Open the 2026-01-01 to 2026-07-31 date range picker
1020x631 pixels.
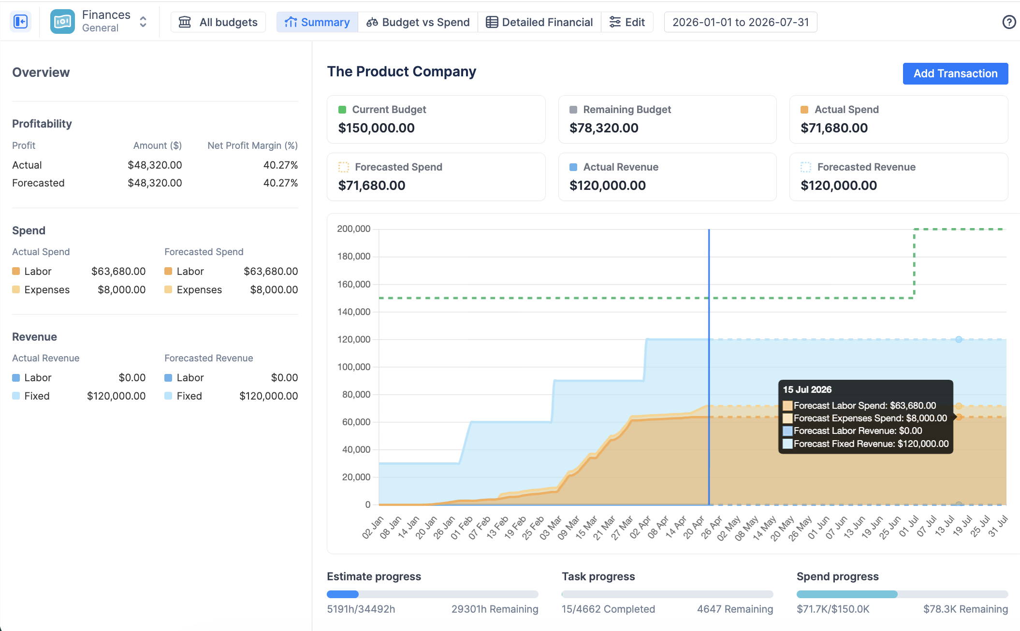click(740, 22)
